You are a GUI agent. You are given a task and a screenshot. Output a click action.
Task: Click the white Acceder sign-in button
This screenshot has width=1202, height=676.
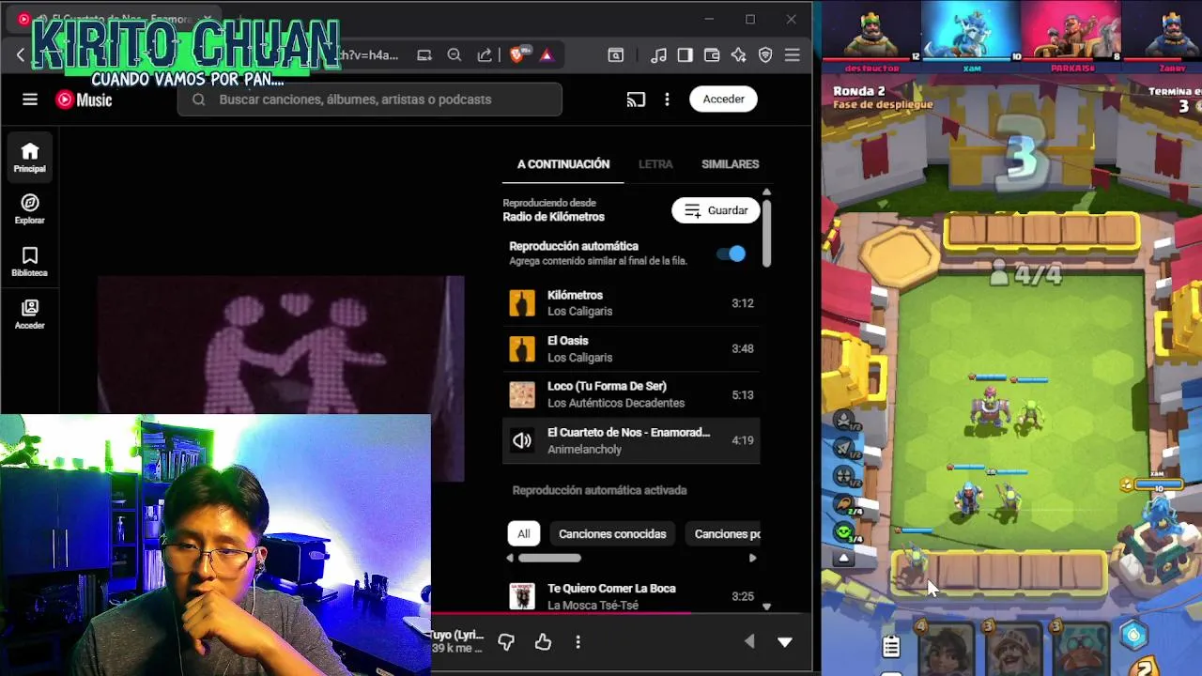(723, 99)
